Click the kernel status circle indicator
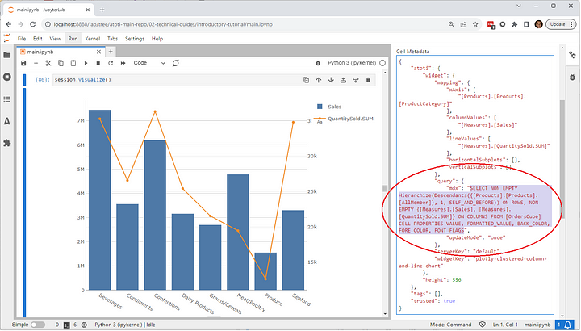 (x=382, y=63)
